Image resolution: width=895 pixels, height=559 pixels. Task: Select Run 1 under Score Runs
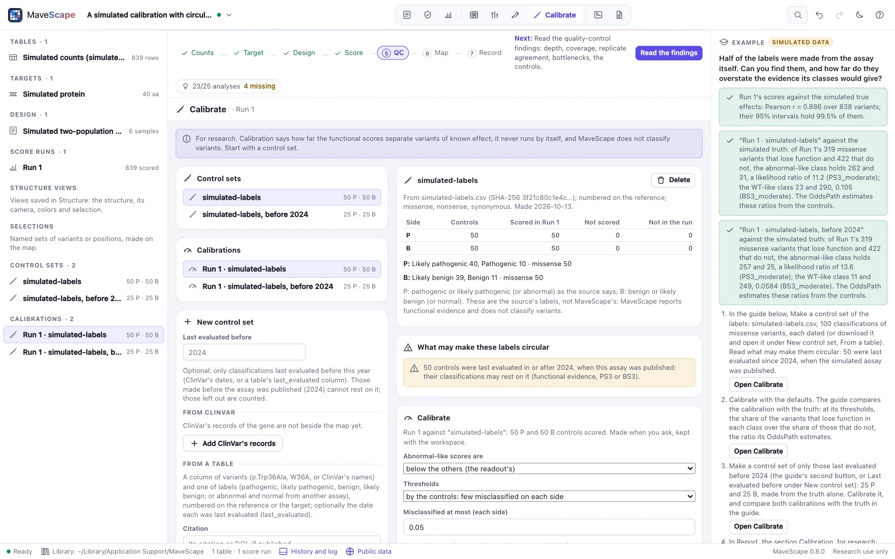coord(84,168)
